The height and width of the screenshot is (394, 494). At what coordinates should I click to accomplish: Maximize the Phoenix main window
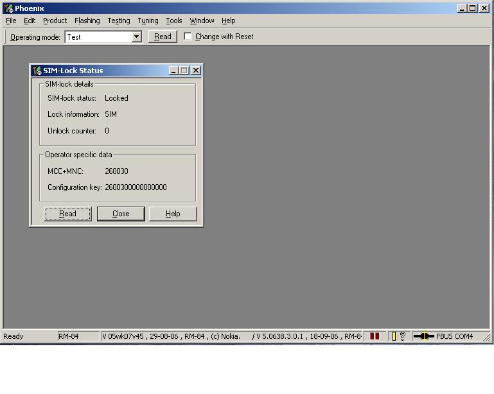[473, 8]
